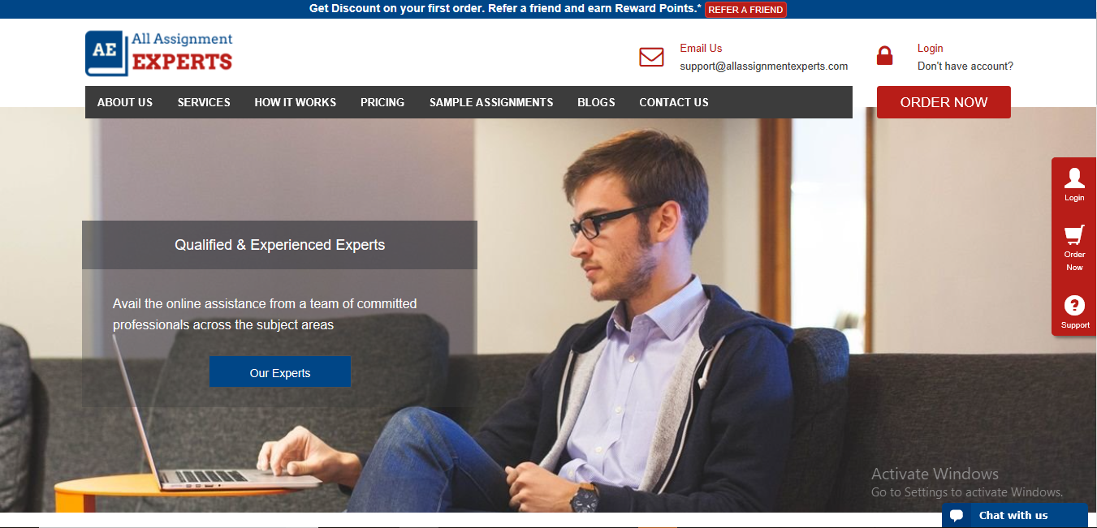Click the red Order Now button
This screenshot has width=1097, height=528.
click(944, 102)
